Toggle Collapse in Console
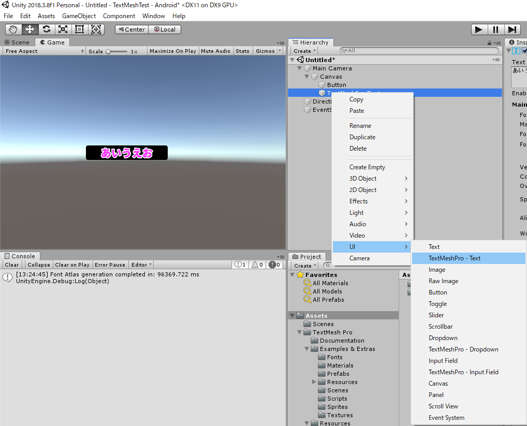This screenshot has height=426, width=527. click(39, 265)
